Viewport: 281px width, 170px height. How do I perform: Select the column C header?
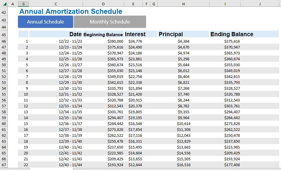pos(56,4)
